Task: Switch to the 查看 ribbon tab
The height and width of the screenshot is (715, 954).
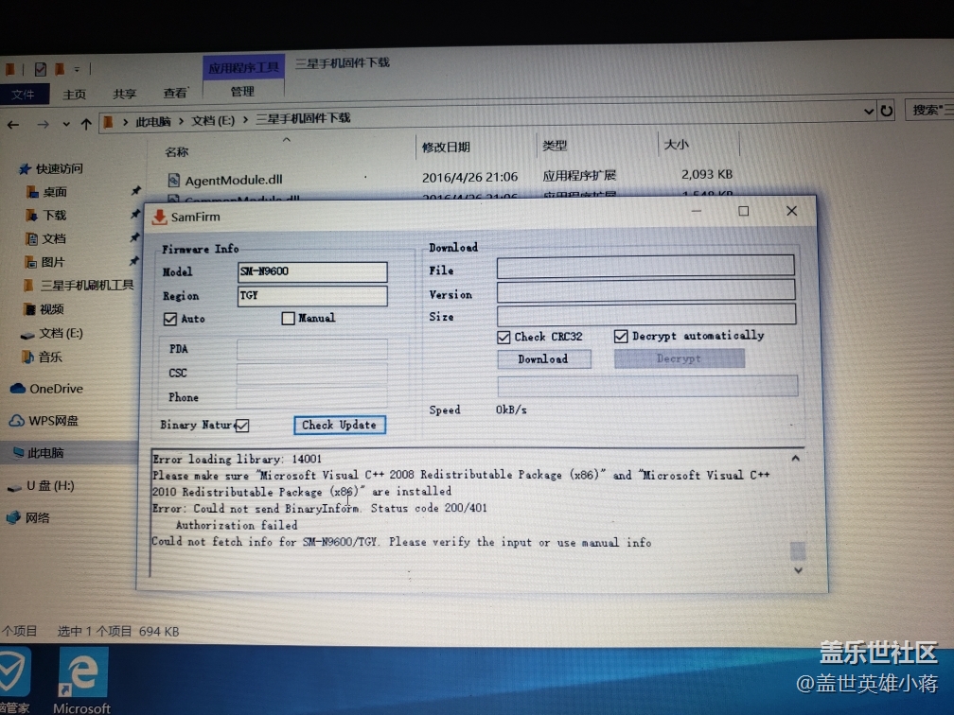Action: [x=175, y=94]
